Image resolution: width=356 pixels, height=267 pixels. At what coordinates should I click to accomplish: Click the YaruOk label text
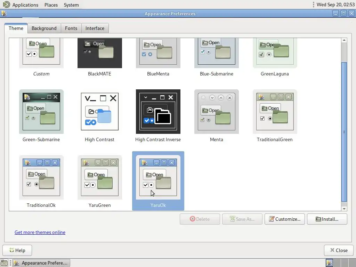pyautogui.click(x=158, y=205)
